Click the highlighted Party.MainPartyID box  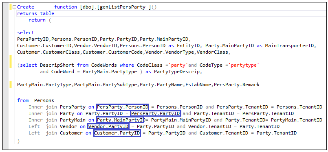point(121,120)
